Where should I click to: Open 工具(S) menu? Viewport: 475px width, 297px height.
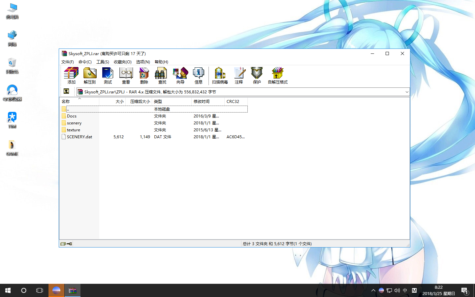pyautogui.click(x=103, y=62)
